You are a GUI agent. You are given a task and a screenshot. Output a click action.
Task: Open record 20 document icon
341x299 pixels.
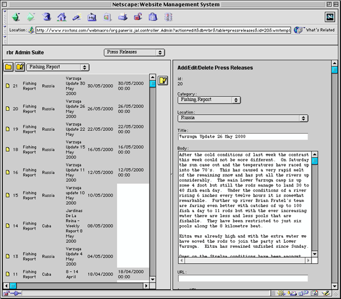(7, 109)
